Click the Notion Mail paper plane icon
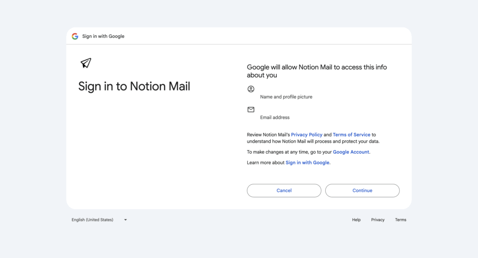478x258 pixels. (x=86, y=63)
